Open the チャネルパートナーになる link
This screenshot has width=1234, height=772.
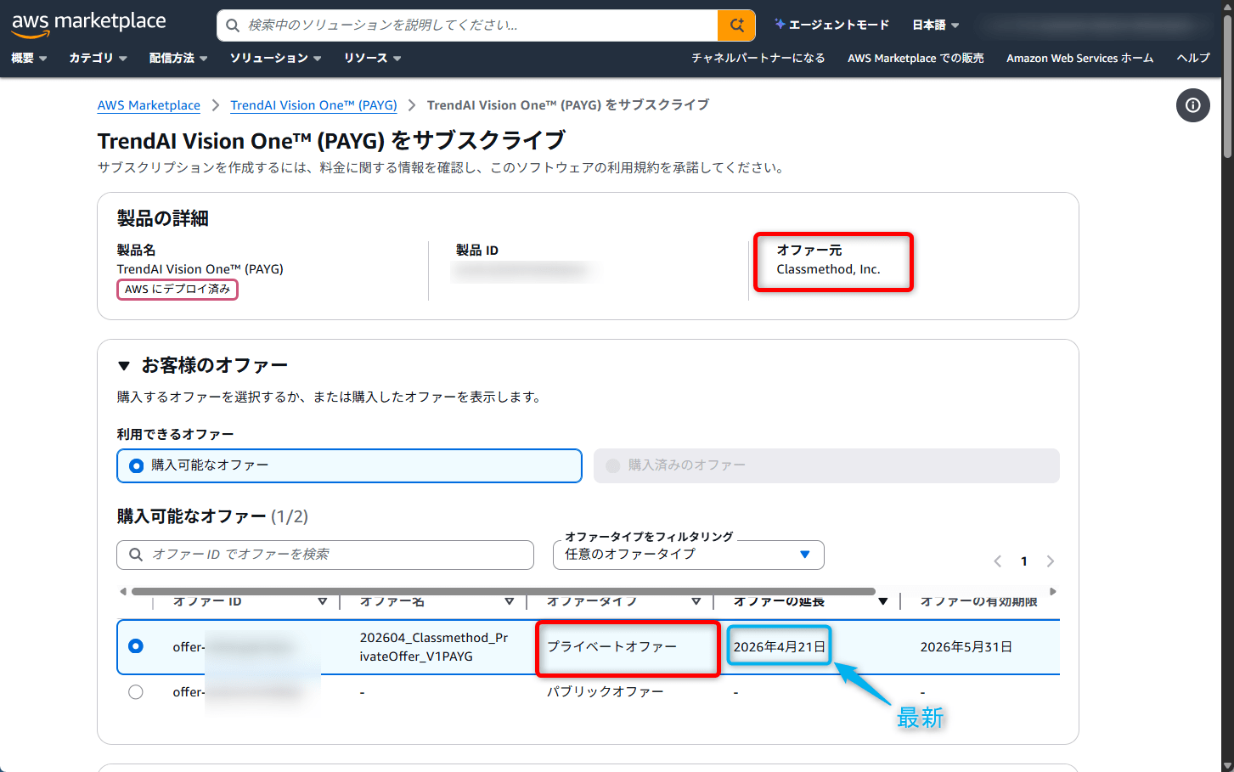pos(758,58)
